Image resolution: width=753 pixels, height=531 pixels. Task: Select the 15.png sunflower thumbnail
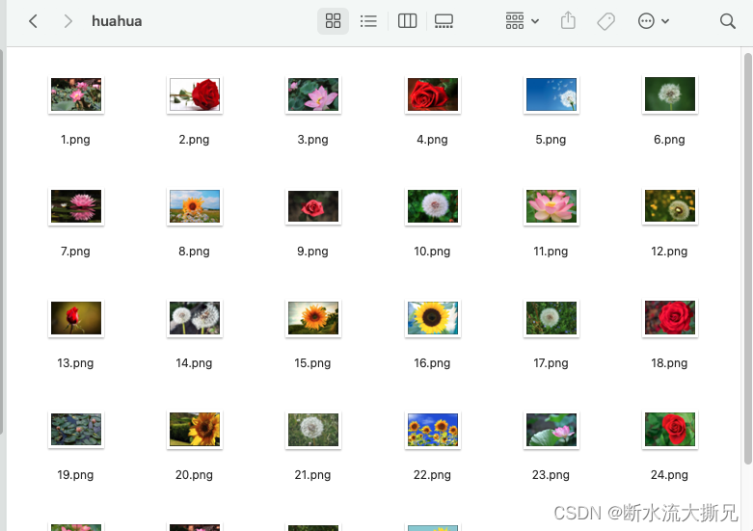pos(313,318)
